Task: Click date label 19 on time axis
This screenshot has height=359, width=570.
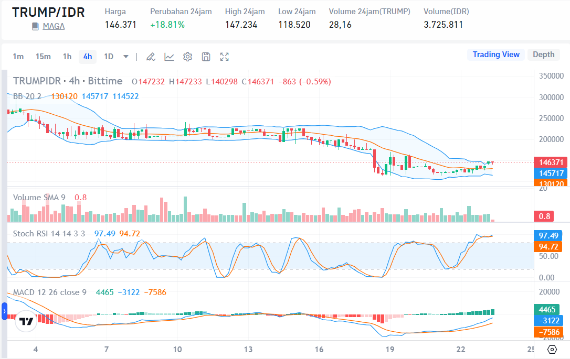Action: [389, 349]
